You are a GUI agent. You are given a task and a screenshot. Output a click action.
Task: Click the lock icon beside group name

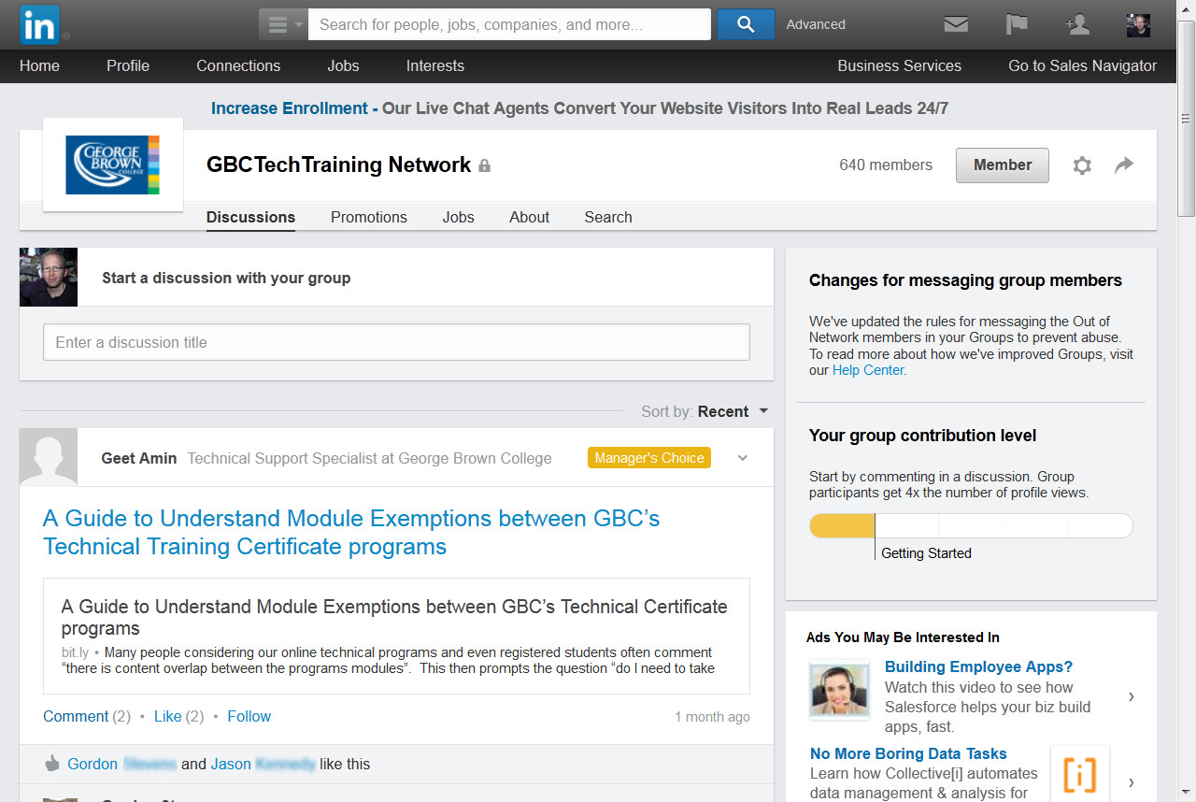484,165
